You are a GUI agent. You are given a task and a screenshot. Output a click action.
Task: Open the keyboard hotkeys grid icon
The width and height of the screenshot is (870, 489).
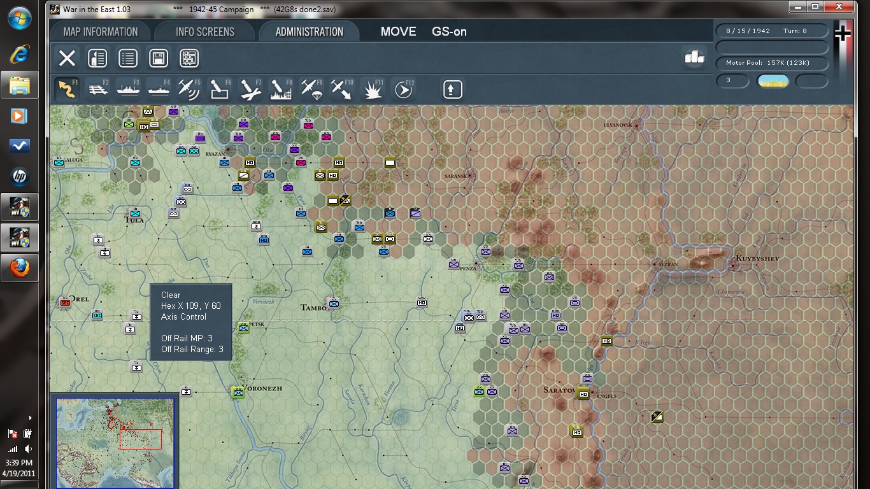[189, 59]
